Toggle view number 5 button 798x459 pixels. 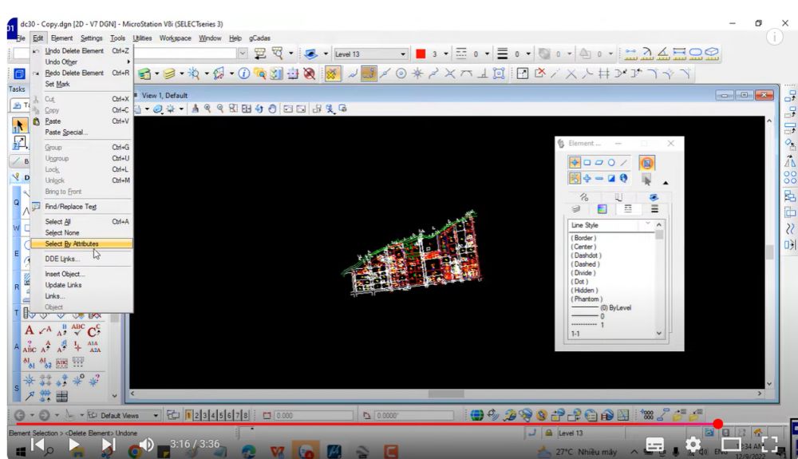220,415
